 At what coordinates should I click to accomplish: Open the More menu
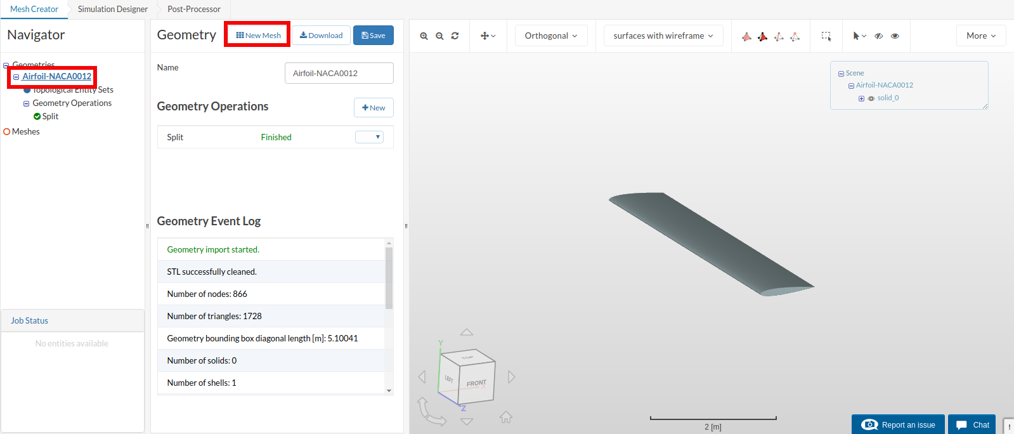[981, 36]
